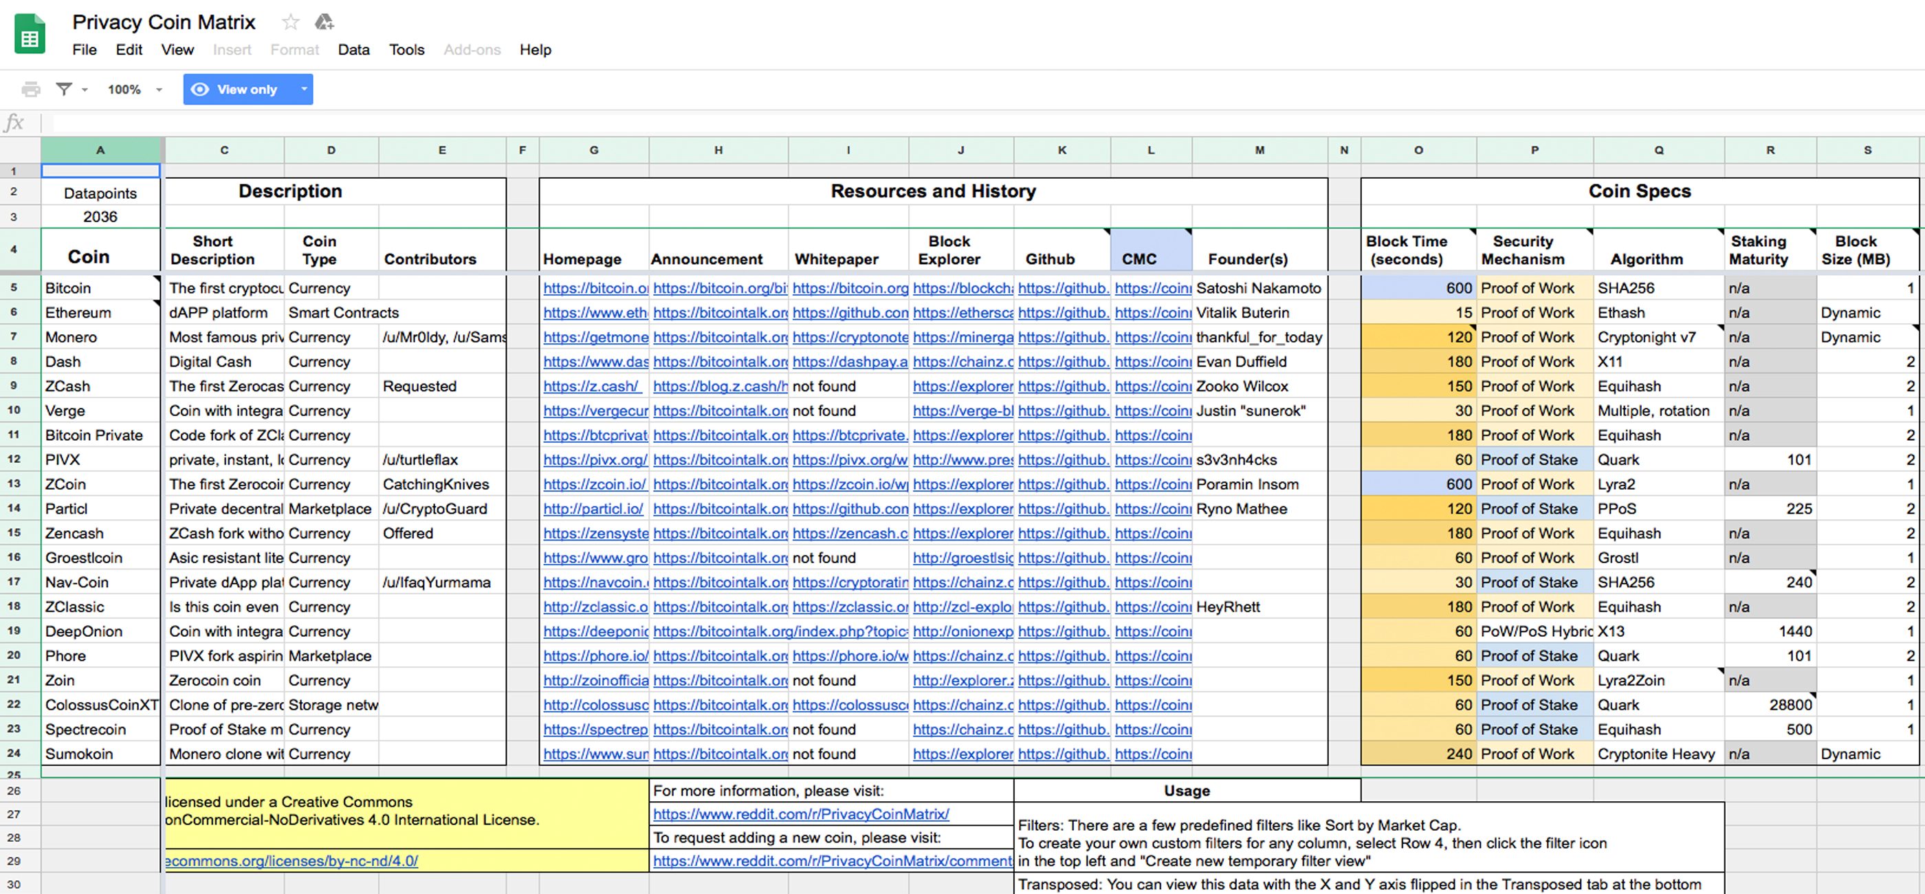Screen dimensions: 1925x894
Task: Click the Tools menu item
Action: tap(405, 49)
